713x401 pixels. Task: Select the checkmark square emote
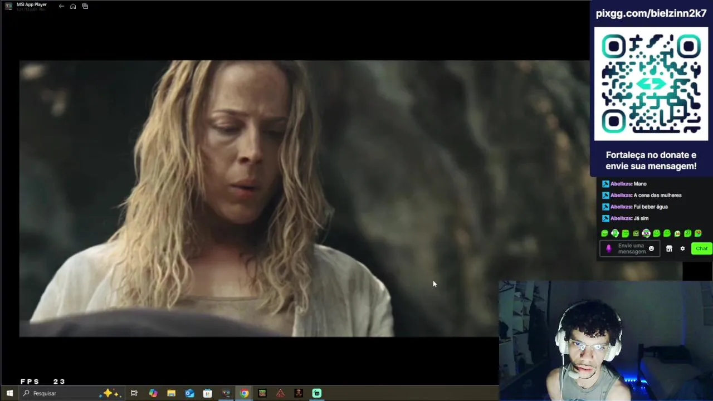[636, 233]
